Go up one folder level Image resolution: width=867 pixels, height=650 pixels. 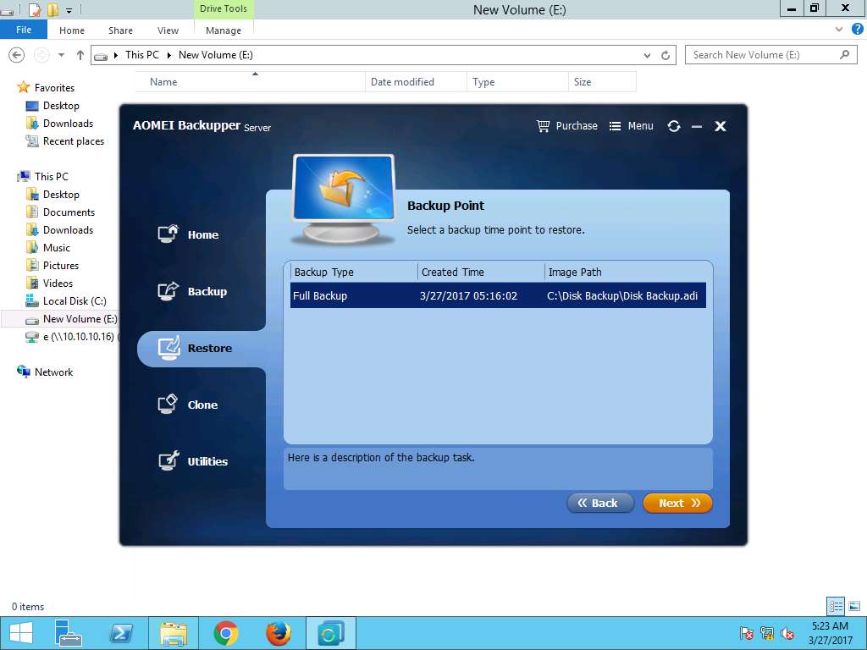click(x=80, y=55)
